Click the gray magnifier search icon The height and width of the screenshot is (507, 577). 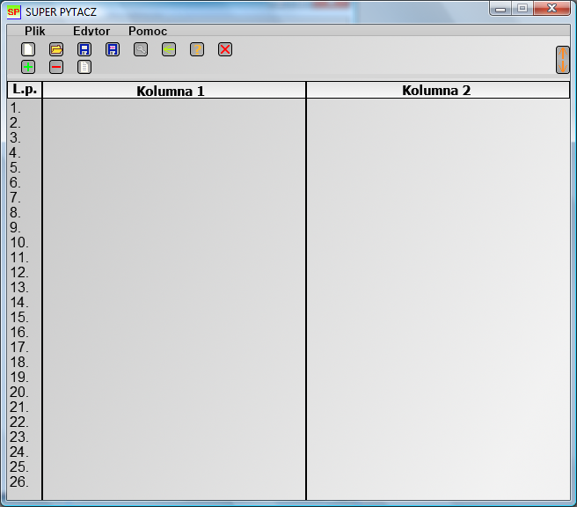pos(141,49)
